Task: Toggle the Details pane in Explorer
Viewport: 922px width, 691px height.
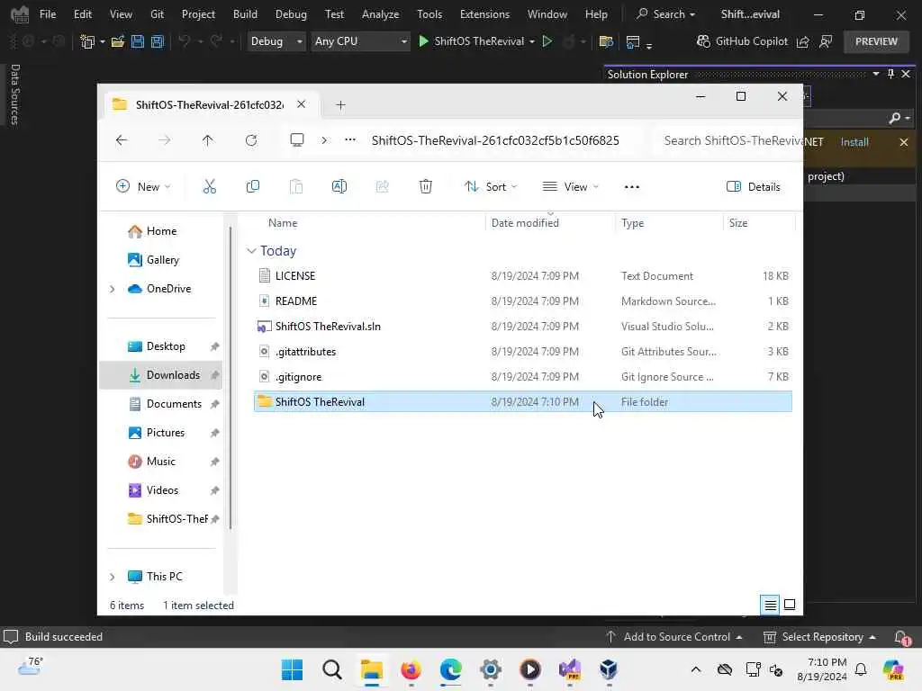Action: [x=754, y=187]
